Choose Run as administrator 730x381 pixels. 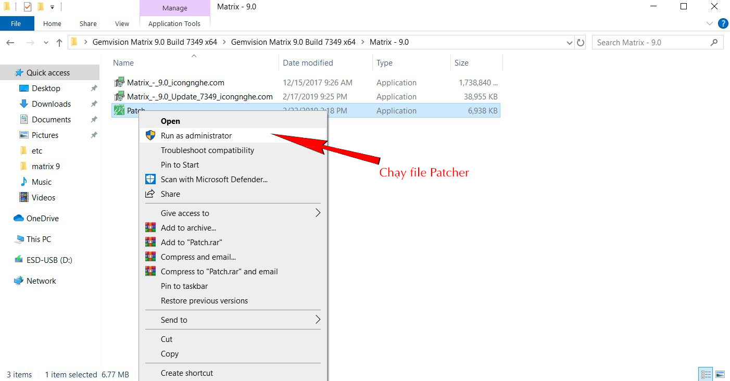point(233,135)
